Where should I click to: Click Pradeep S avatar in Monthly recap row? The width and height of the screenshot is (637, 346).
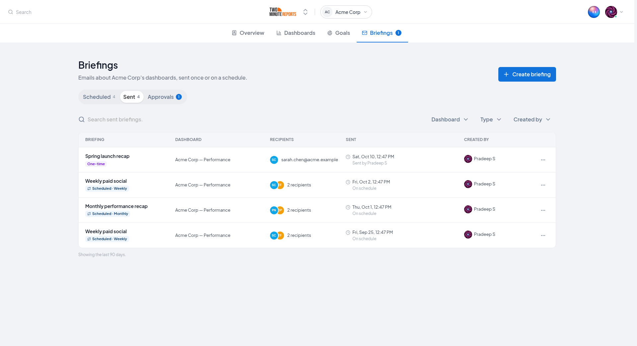pyautogui.click(x=468, y=209)
